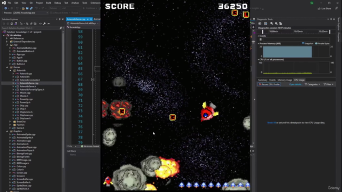Open the Debug menu

pos(58,3)
